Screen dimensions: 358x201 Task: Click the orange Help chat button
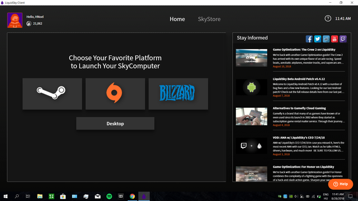341,184
